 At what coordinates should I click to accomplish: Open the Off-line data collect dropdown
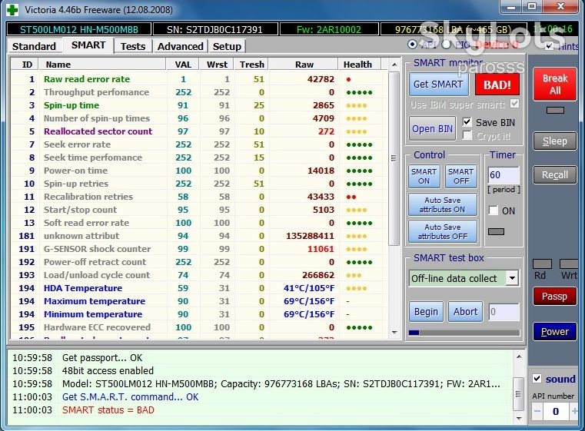(512, 278)
